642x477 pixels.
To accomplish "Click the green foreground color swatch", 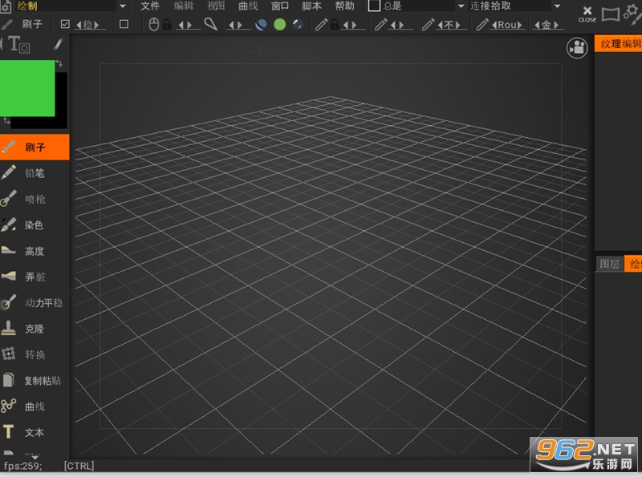I will [27, 88].
